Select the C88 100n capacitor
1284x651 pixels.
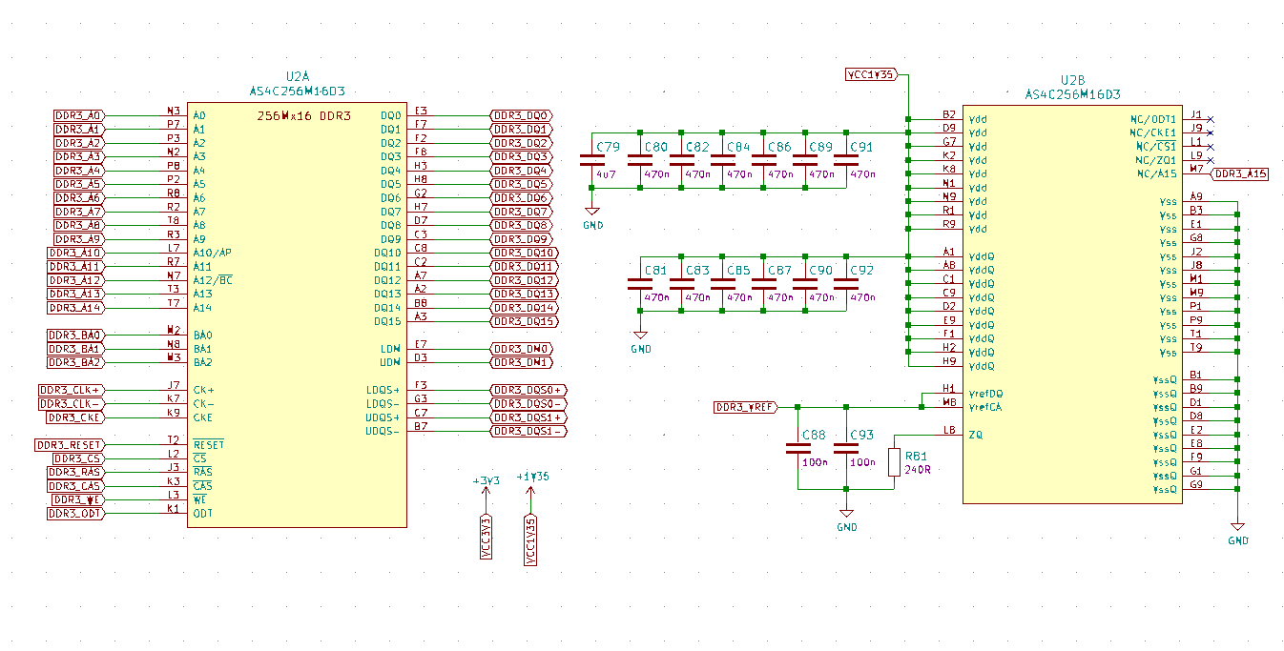click(797, 448)
